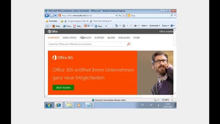This screenshot has width=220, height=124.
Task: Expand the Print options dropdown arrow
Action: coord(139,26)
